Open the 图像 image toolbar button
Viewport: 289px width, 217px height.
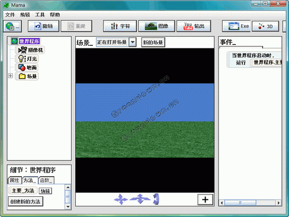(x=157, y=26)
